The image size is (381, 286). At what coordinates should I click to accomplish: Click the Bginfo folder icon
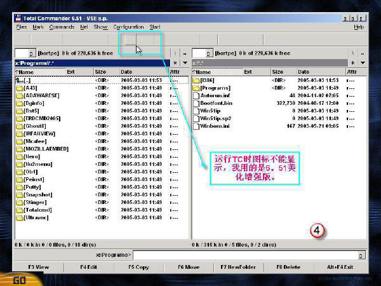click(x=19, y=103)
